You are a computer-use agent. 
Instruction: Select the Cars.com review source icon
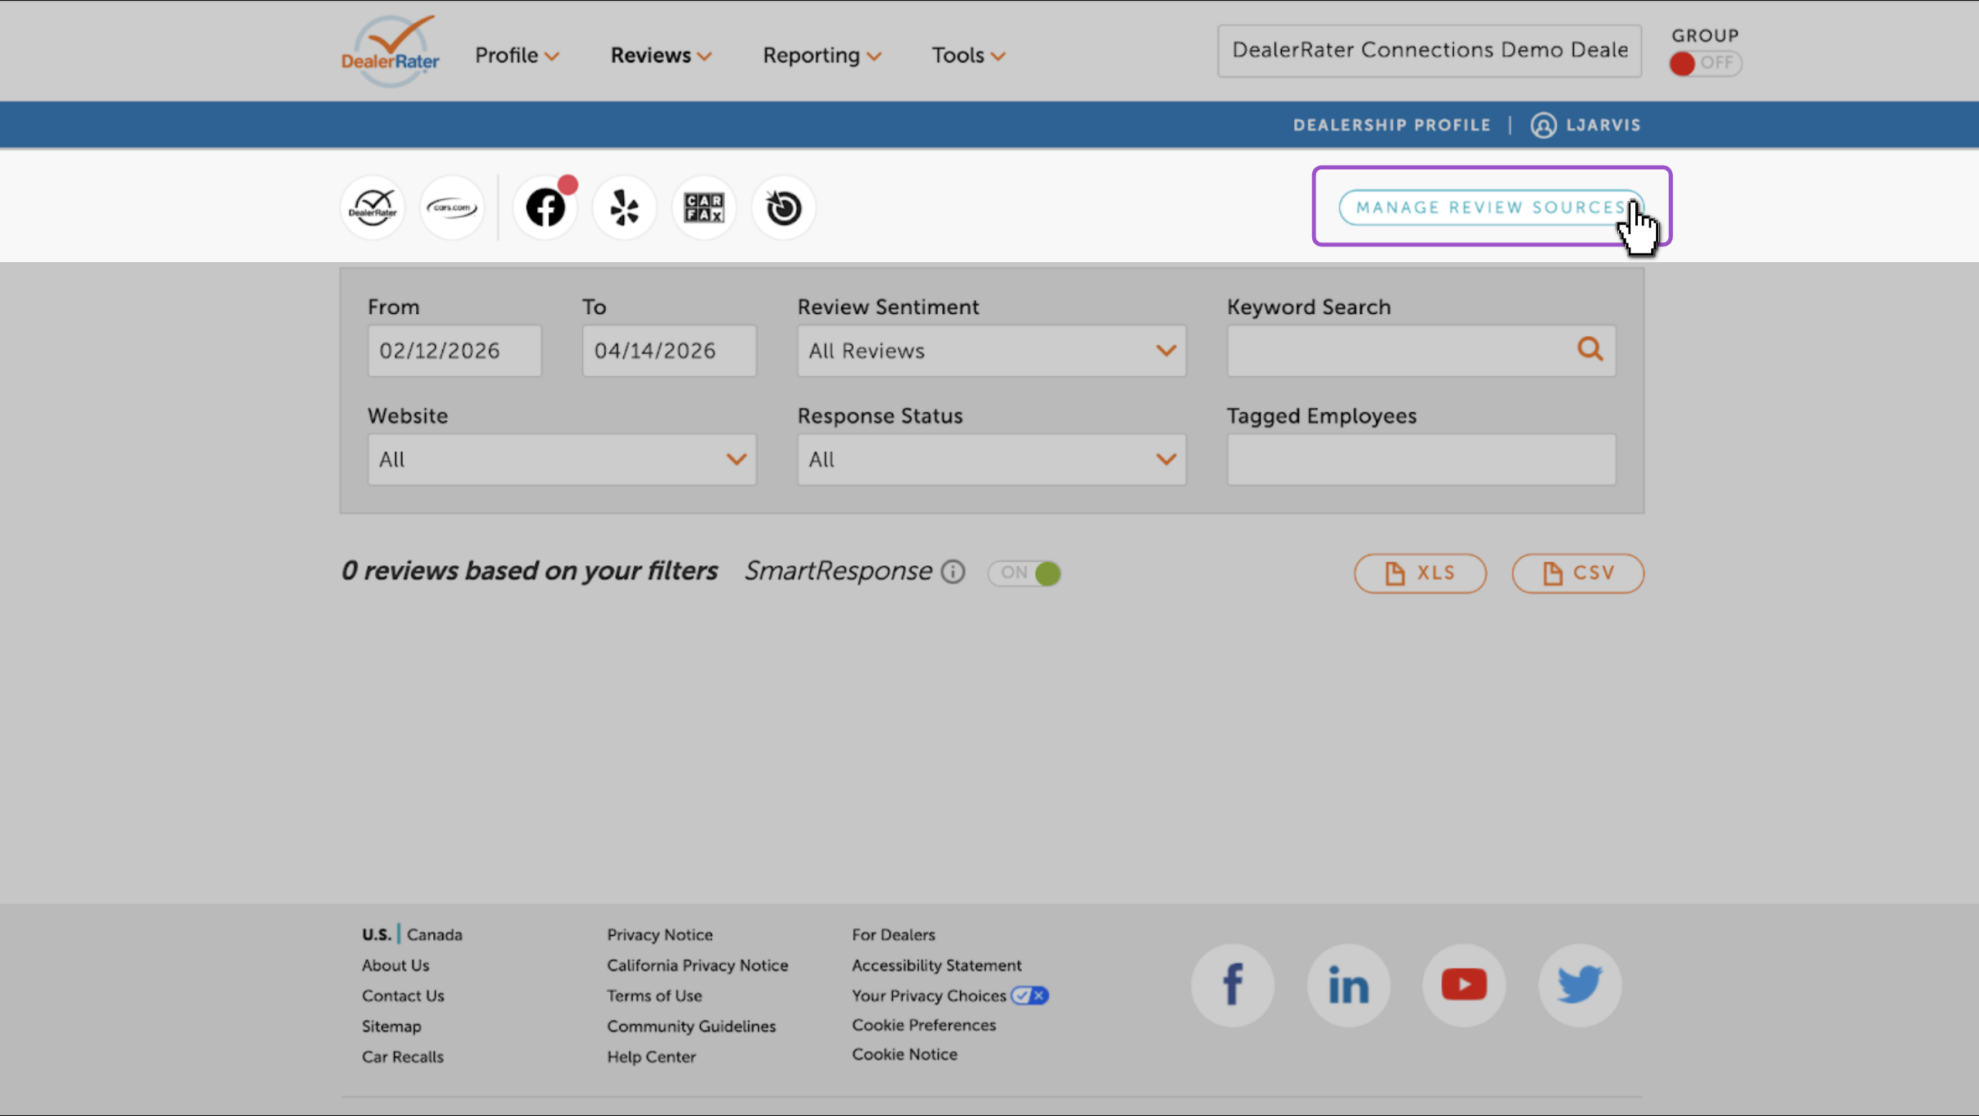(452, 207)
